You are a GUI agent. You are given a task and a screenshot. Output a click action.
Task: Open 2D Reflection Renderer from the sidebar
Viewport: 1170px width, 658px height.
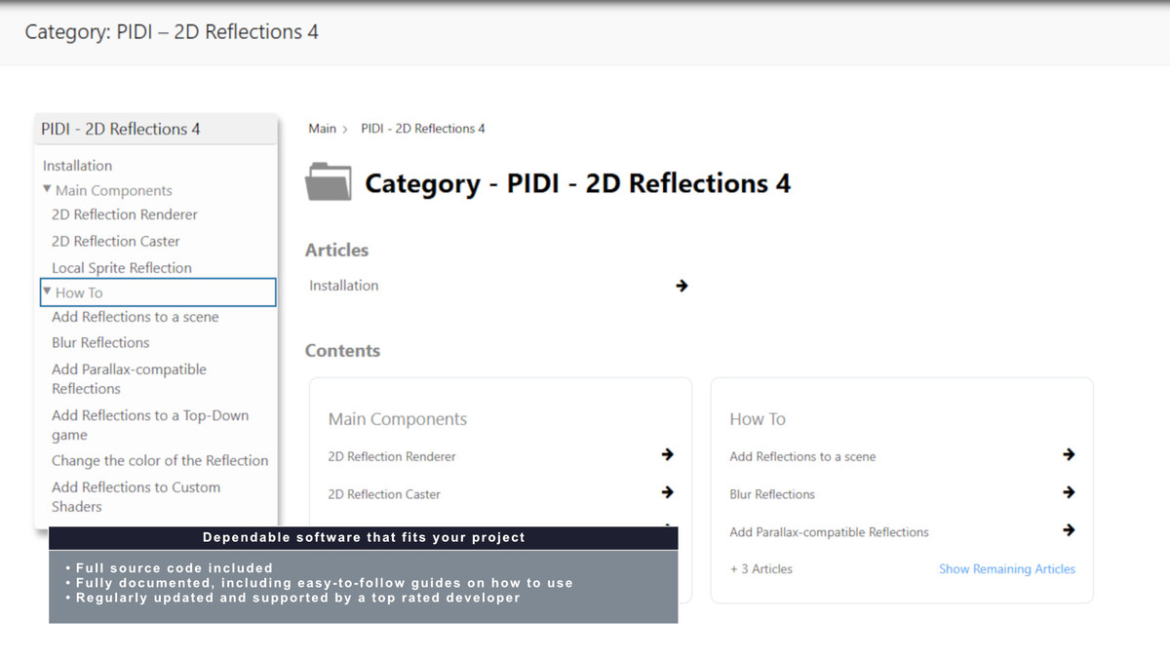point(124,214)
